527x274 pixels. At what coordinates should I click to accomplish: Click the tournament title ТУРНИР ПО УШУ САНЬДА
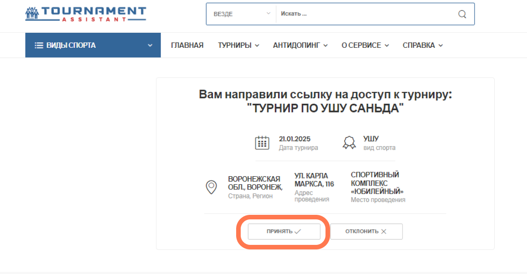coord(325,108)
